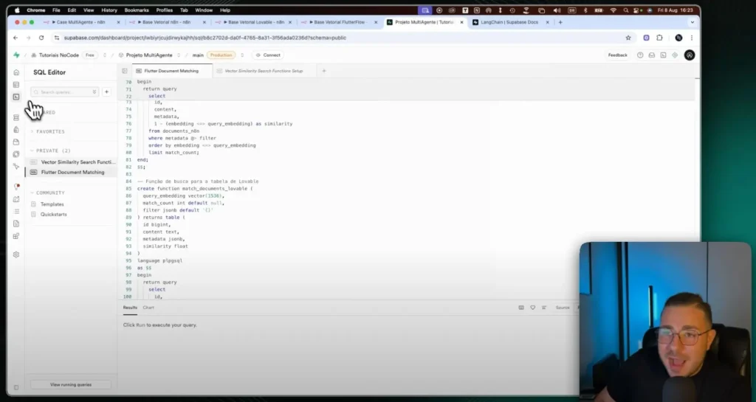Viewport: 756px width, 402px height.
Task: Reload the page in Chrome
Action: point(41,38)
